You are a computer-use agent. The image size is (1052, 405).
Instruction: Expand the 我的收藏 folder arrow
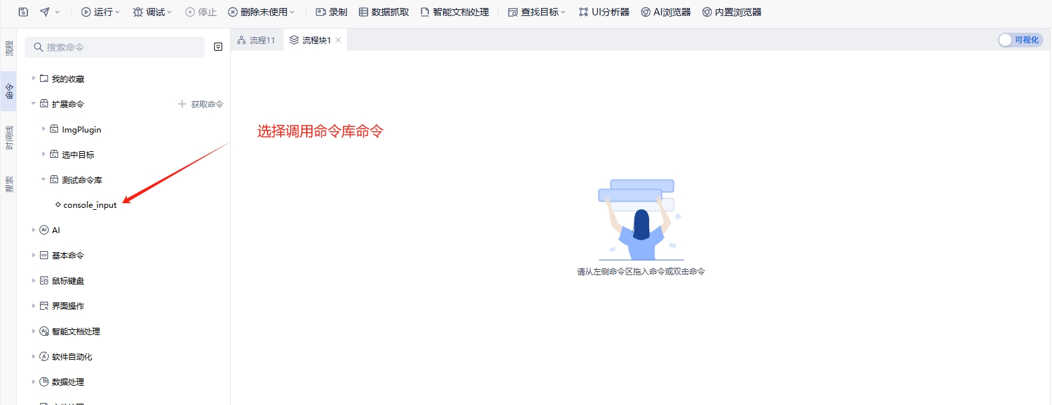[x=33, y=79]
